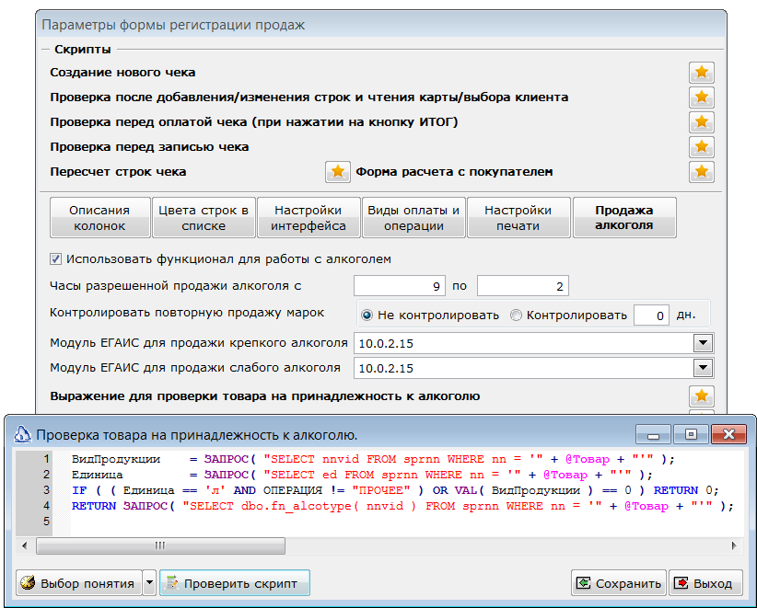Viewport: 757px width, 608px height.
Task: Open star script for "Проверка после добавления/изменения строк"
Action: point(701,98)
